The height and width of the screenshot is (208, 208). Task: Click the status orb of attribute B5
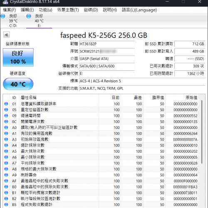(x=6, y=205)
